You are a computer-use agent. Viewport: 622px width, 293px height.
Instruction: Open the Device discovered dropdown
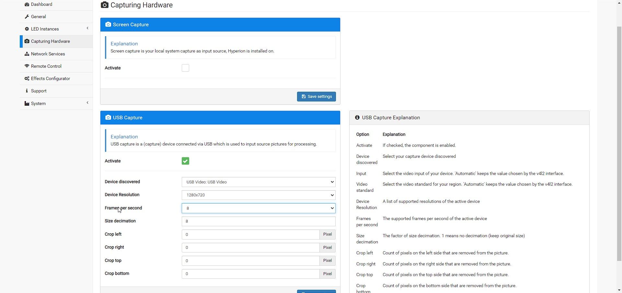click(x=258, y=182)
